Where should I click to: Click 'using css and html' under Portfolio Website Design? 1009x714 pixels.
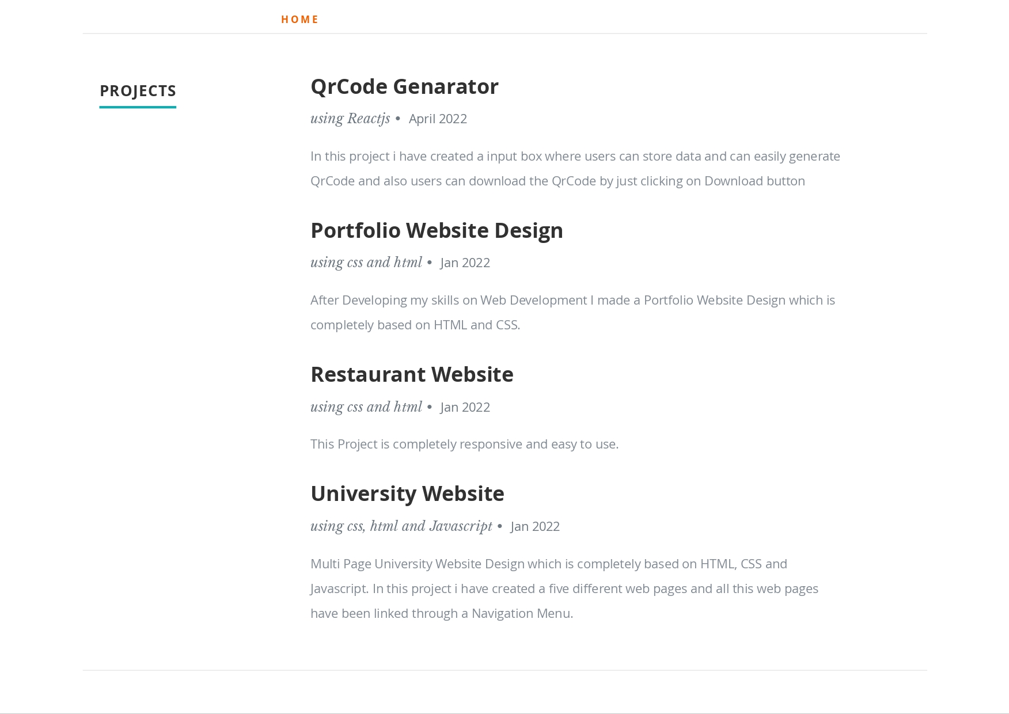[x=366, y=263]
